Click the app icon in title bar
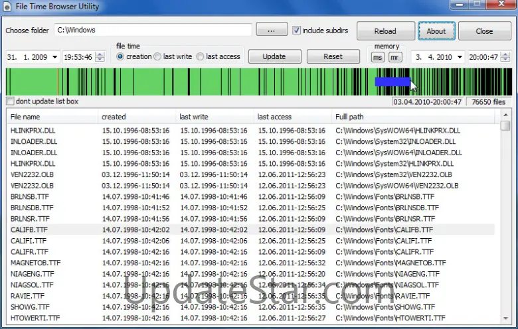The image size is (518, 329). point(7,7)
